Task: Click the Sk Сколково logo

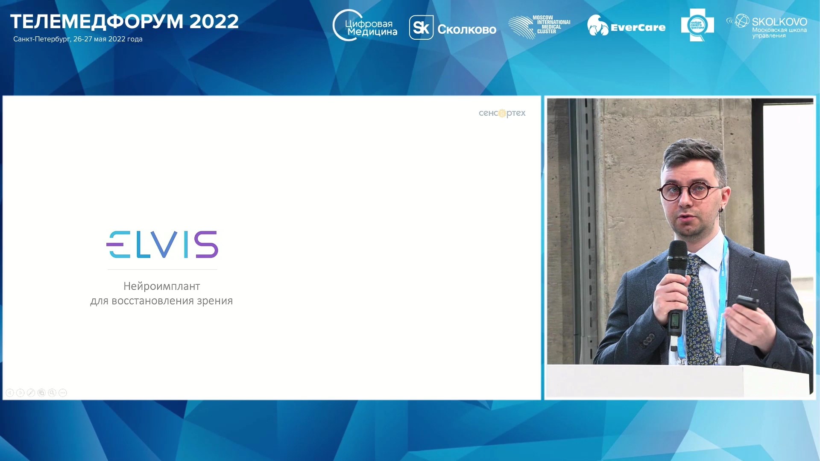Action: tap(453, 28)
